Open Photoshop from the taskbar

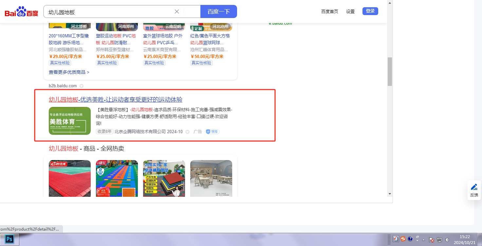pos(9,239)
